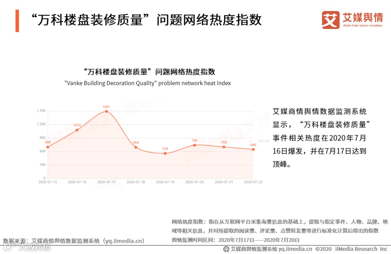
Task: Click the 2020-07-18 axis label
Action: 136,182
